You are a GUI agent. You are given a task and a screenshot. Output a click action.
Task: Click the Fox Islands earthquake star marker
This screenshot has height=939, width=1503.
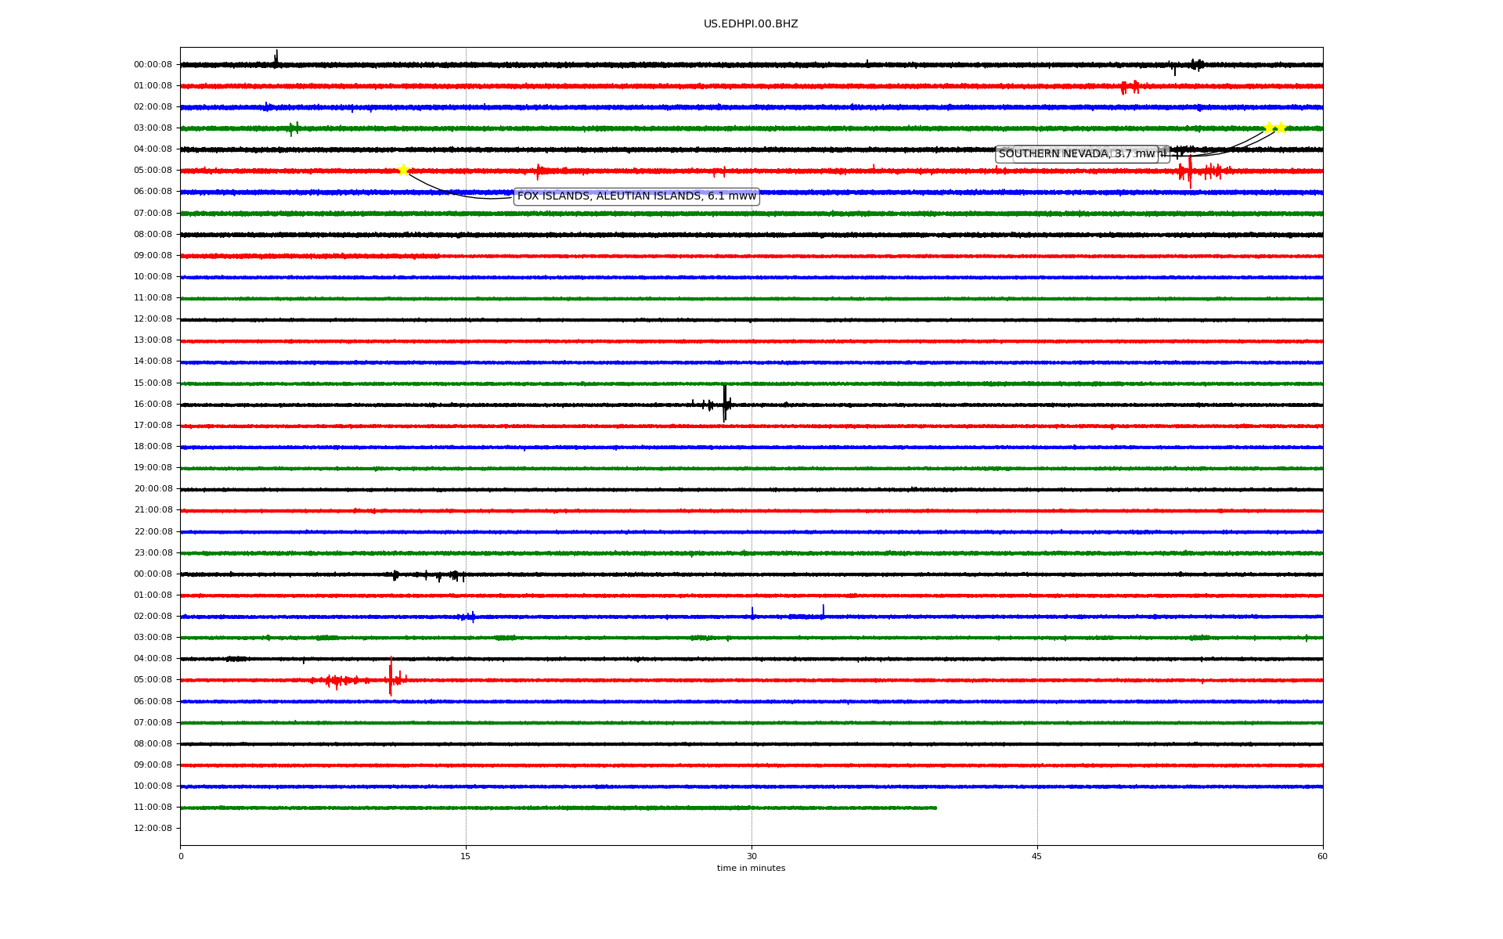403,170
